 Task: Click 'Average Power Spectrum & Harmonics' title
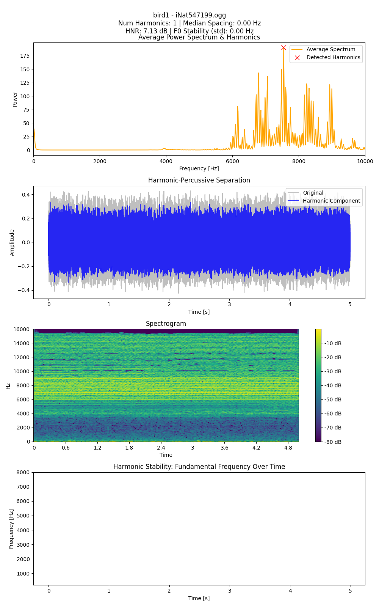click(199, 37)
